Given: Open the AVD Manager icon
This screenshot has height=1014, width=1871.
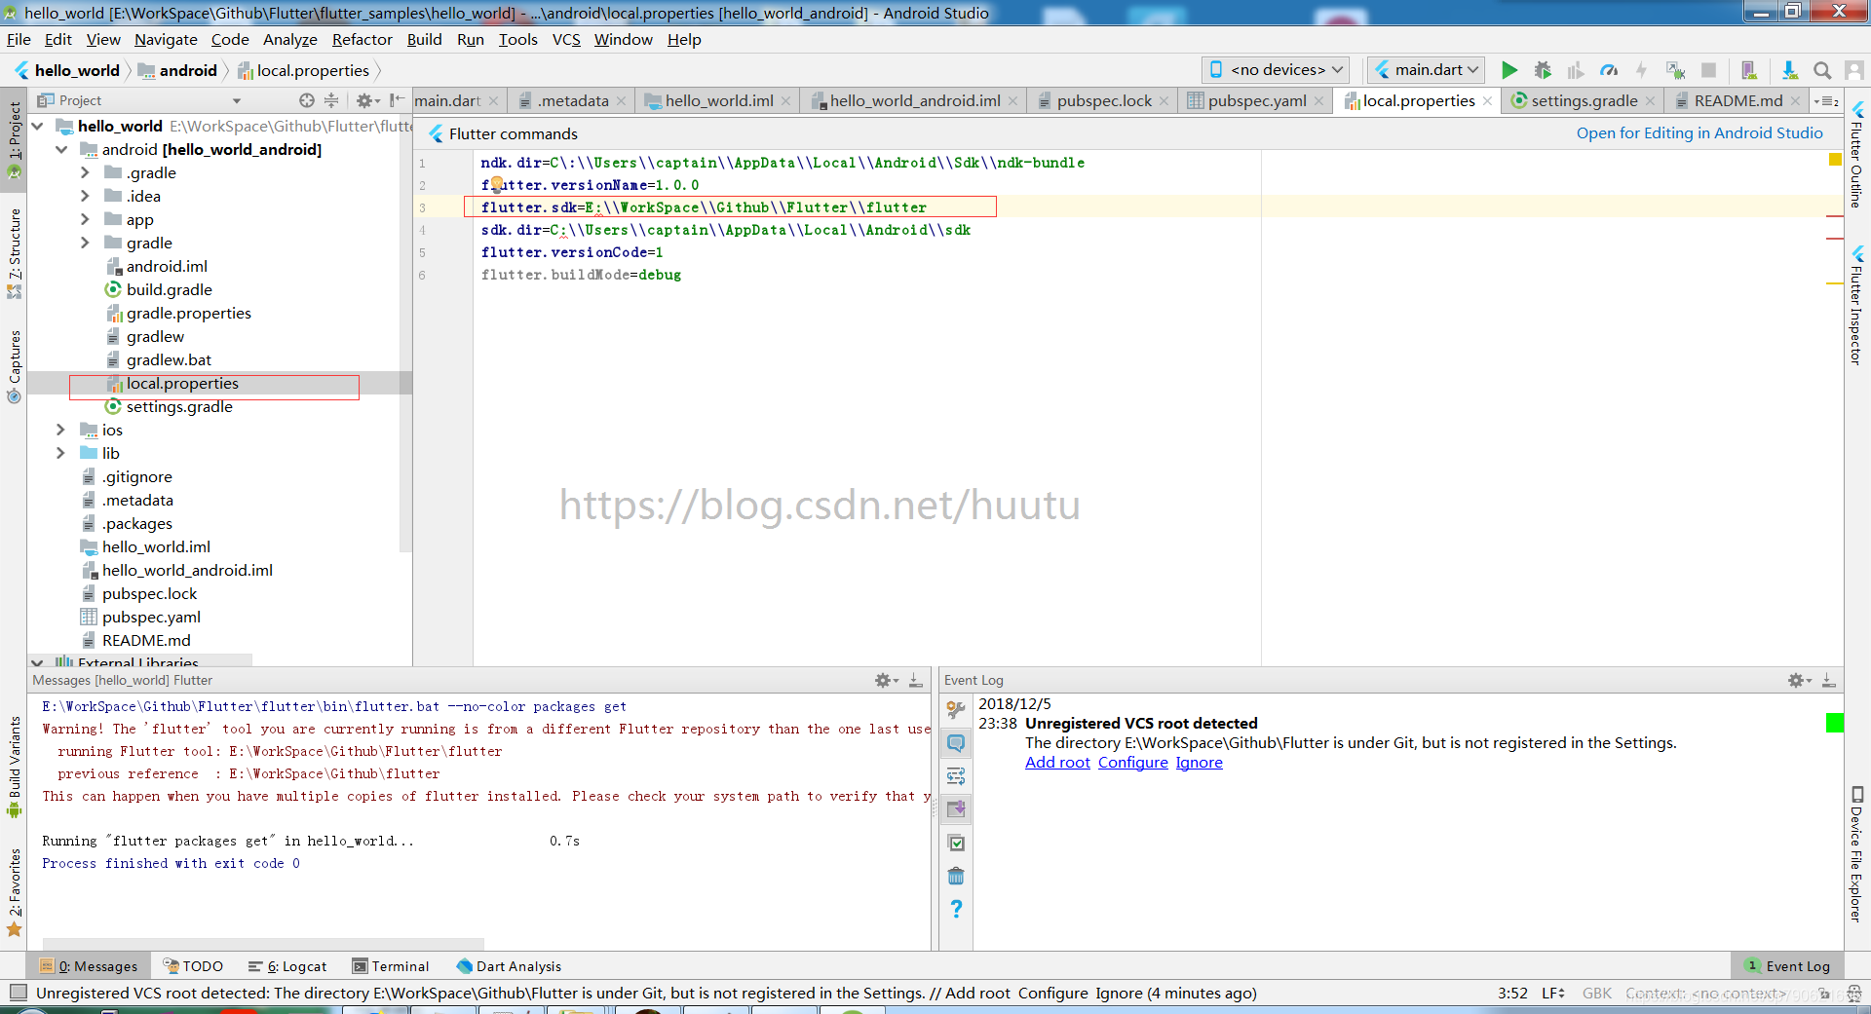Looking at the screenshot, I should pos(1749,70).
